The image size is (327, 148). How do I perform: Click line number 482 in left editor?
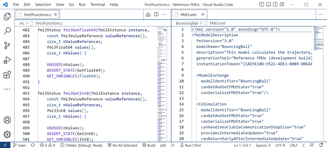tap(26, 30)
